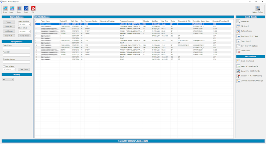Click the Accession Number input field
266x144 pixels.
coord(16,62)
